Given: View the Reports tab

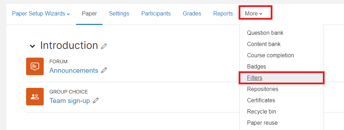Looking at the screenshot, I should coord(223,14).
